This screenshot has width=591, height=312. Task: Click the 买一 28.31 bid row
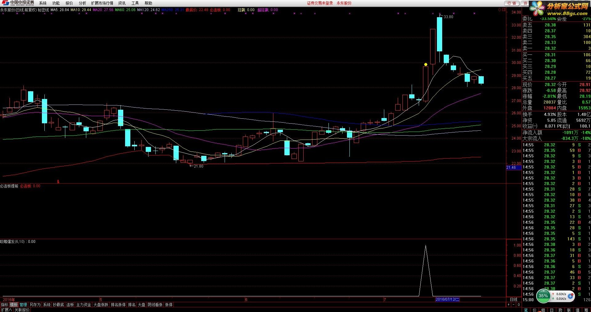point(556,55)
